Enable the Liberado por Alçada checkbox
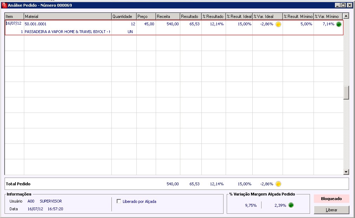The height and width of the screenshot is (218, 355). point(119,201)
